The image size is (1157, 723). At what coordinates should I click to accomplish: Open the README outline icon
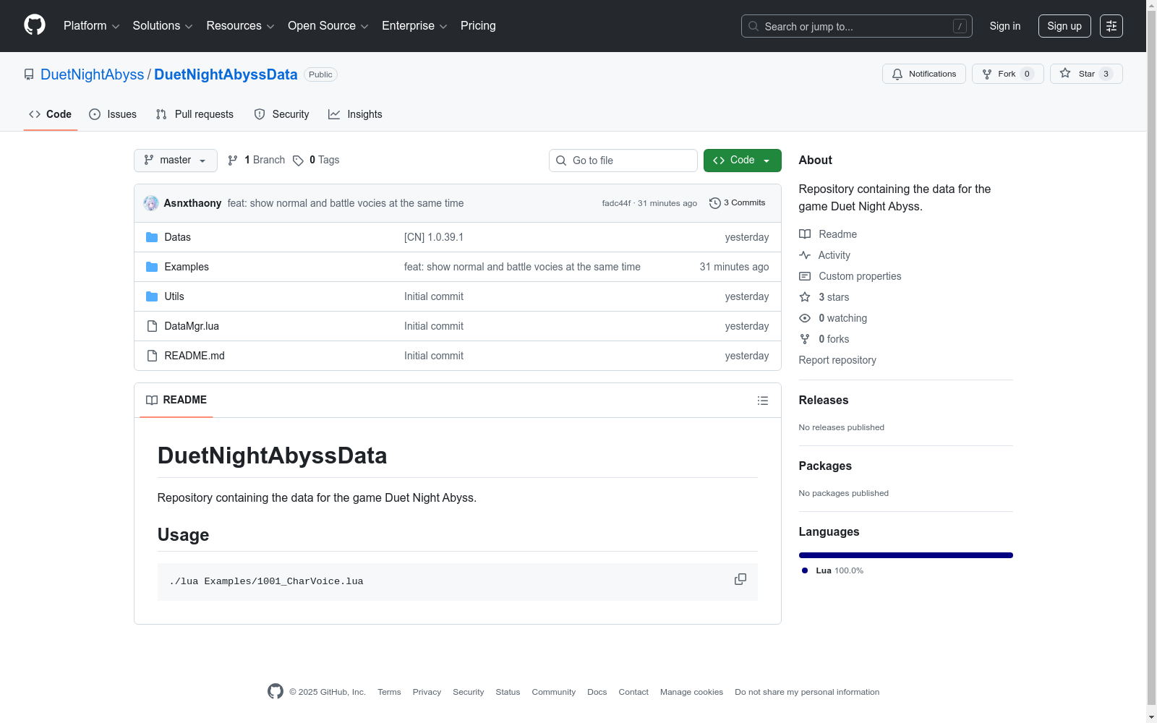(x=762, y=401)
